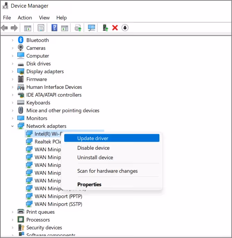The image size is (232, 238).
Task: Open Properties from the context menu
Action: (x=112, y=185)
